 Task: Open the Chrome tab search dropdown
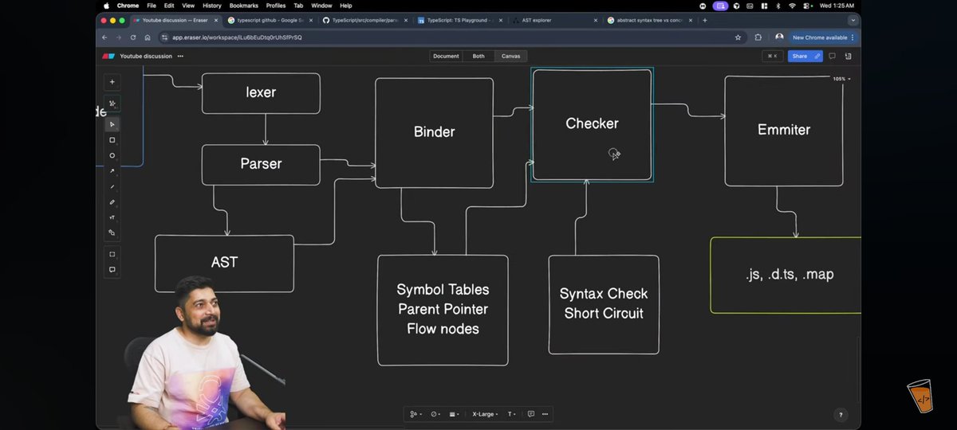[853, 20]
